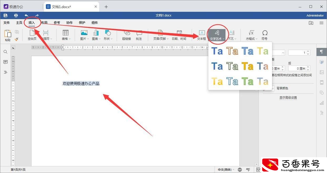This screenshot has height=173, width=327.
Task: Click the 第1页共1页 page indicator
Action: point(18,170)
